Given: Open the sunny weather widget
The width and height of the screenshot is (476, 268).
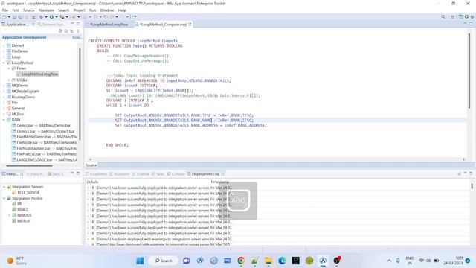Looking at the screenshot, I should 16,261.
